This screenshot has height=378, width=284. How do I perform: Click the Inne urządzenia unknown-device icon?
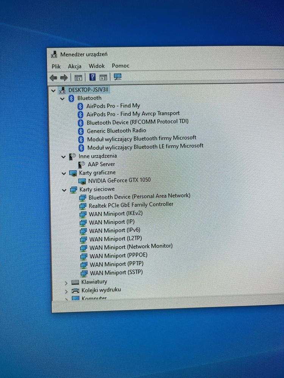pyautogui.click(x=72, y=156)
